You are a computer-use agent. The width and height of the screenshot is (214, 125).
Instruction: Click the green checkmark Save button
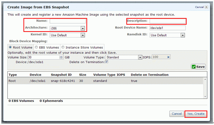point(198,67)
